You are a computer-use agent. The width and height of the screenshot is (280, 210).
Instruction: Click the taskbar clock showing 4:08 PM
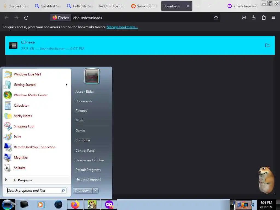pyautogui.click(x=266, y=205)
